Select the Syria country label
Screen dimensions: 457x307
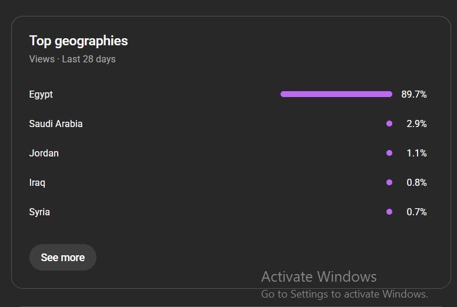[39, 212]
